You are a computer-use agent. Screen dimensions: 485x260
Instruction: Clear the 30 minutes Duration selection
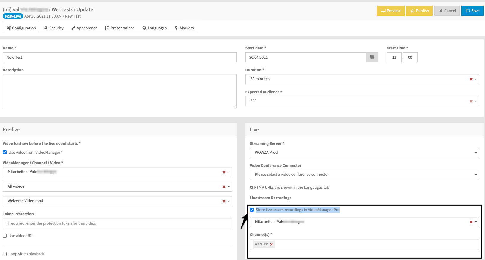[471, 79]
